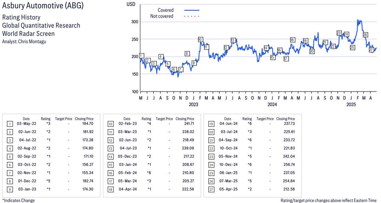The height and width of the screenshot is (203, 381).
Task: Select closing price 194.70
Action: (88, 123)
